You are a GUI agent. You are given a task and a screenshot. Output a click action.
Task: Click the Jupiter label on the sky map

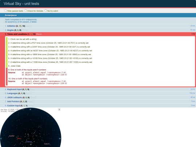(x=12, y=136)
